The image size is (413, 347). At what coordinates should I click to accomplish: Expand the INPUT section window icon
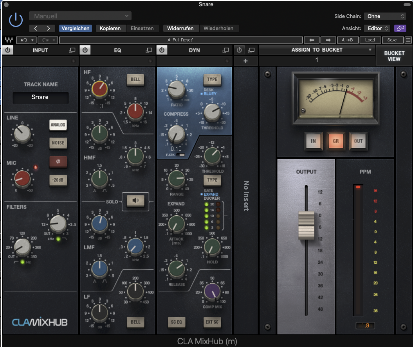pos(72,50)
